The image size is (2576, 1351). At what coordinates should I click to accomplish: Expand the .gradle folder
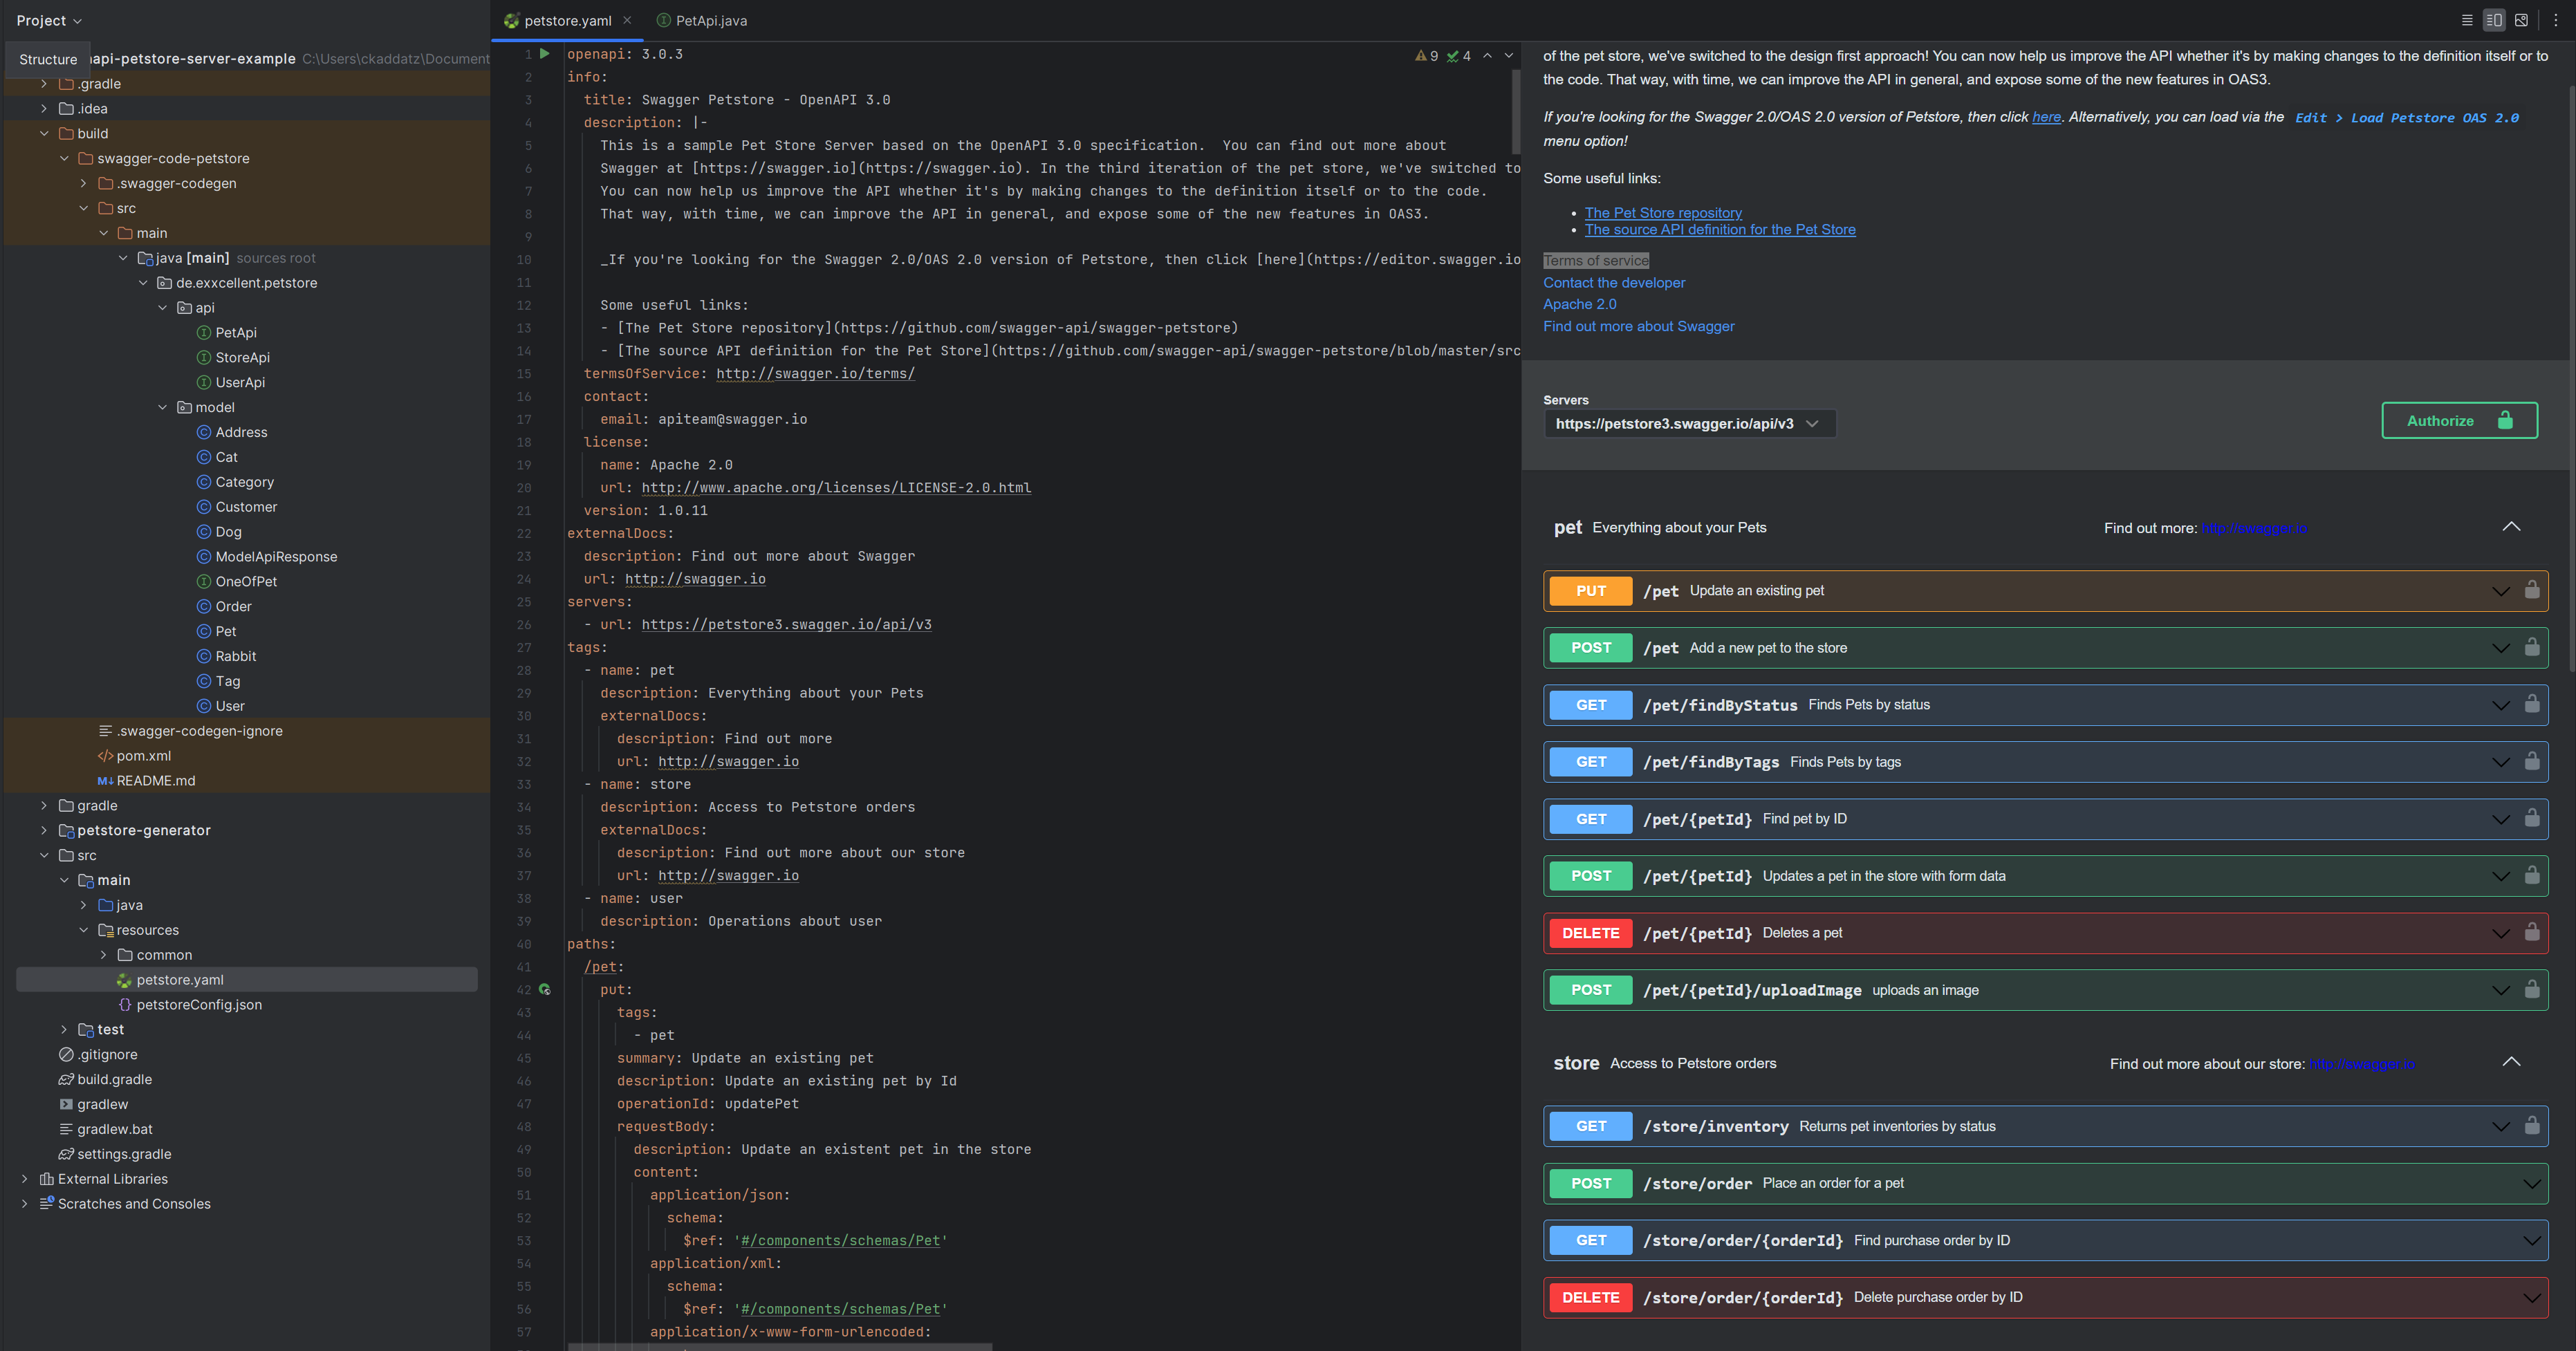(44, 84)
